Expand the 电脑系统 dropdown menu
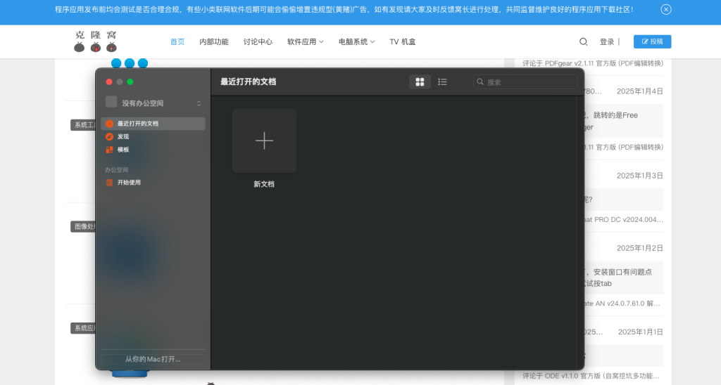The image size is (721, 385). (x=357, y=41)
